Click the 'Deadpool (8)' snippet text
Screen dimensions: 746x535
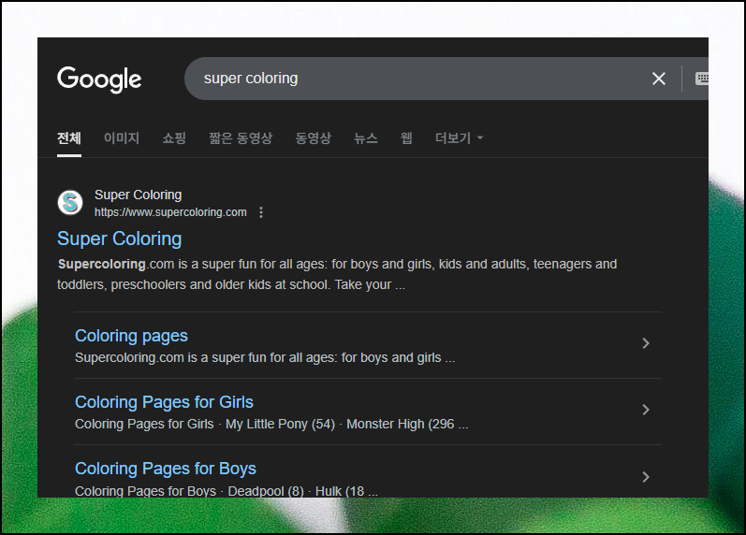[x=266, y=491]
